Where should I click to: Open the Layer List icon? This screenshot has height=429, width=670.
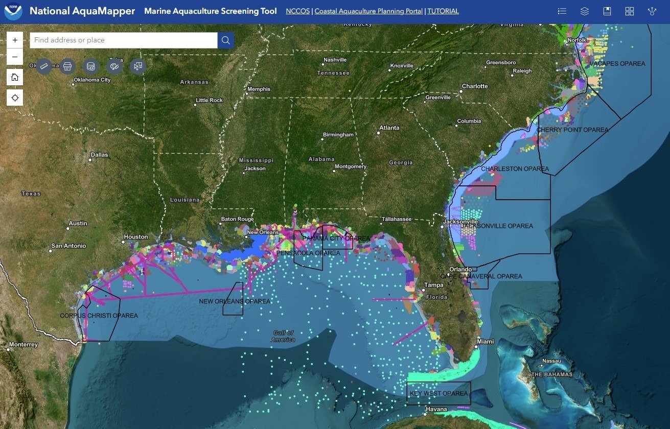(585, 11)
